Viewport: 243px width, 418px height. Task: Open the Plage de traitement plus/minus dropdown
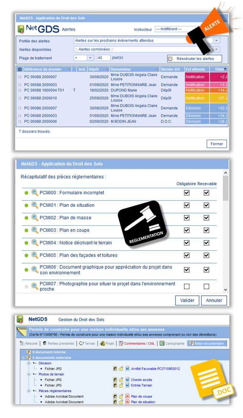click(90, 58)
